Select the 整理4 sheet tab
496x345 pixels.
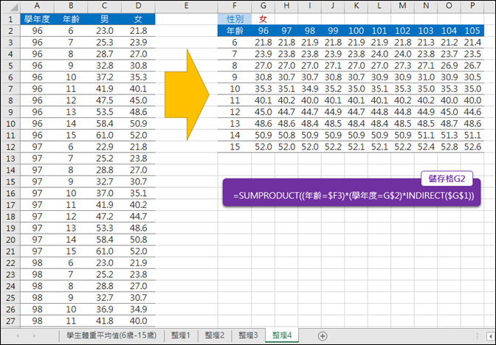[282, 335]
